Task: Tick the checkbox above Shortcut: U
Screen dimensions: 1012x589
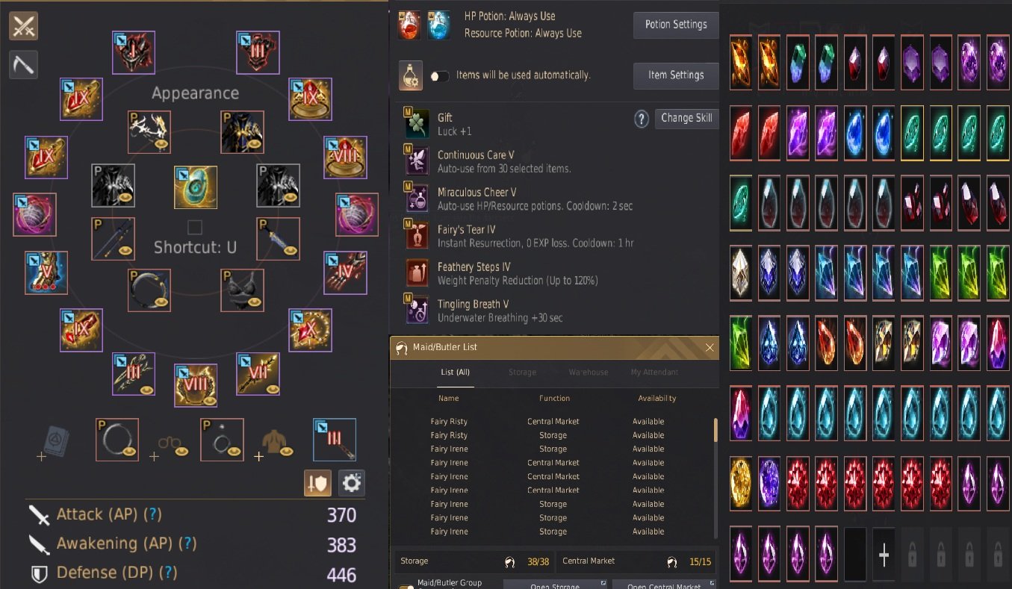Action: pyautogui.click(x=194, y=227)
